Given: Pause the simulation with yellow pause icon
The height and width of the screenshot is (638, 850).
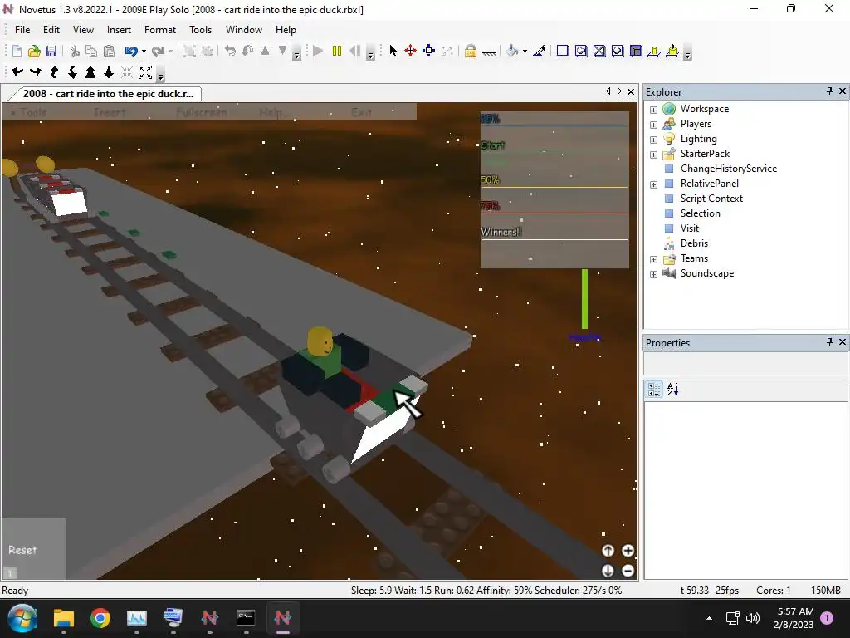Looking at the screenshot, I should 337,51.
